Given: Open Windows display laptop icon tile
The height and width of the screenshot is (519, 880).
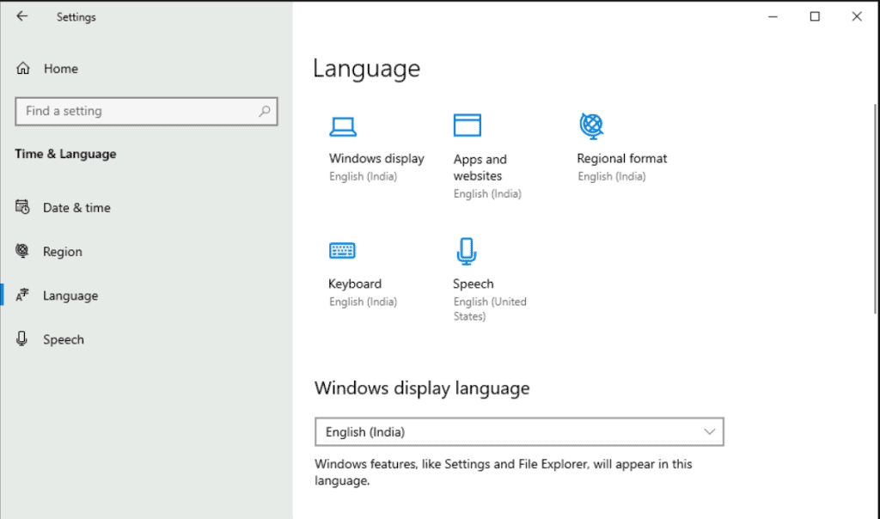Looking at the screenshot, I should 343,126.
